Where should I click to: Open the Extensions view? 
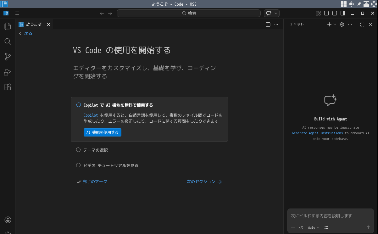(x=8, y=87)
